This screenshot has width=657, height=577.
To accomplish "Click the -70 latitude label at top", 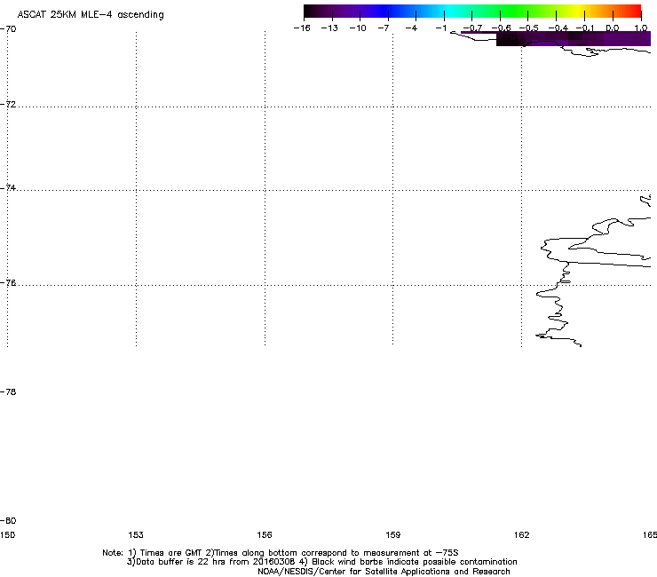I will click(x=8, y=28).
